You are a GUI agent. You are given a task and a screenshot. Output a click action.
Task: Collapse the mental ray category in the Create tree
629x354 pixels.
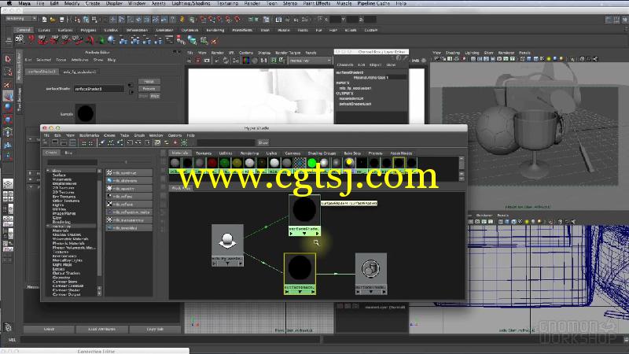tap(48, 226)
